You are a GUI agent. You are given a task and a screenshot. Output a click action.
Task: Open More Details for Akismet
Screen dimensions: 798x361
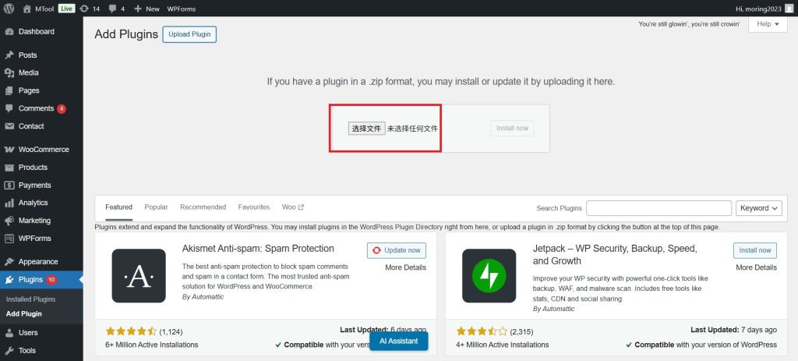405,267
